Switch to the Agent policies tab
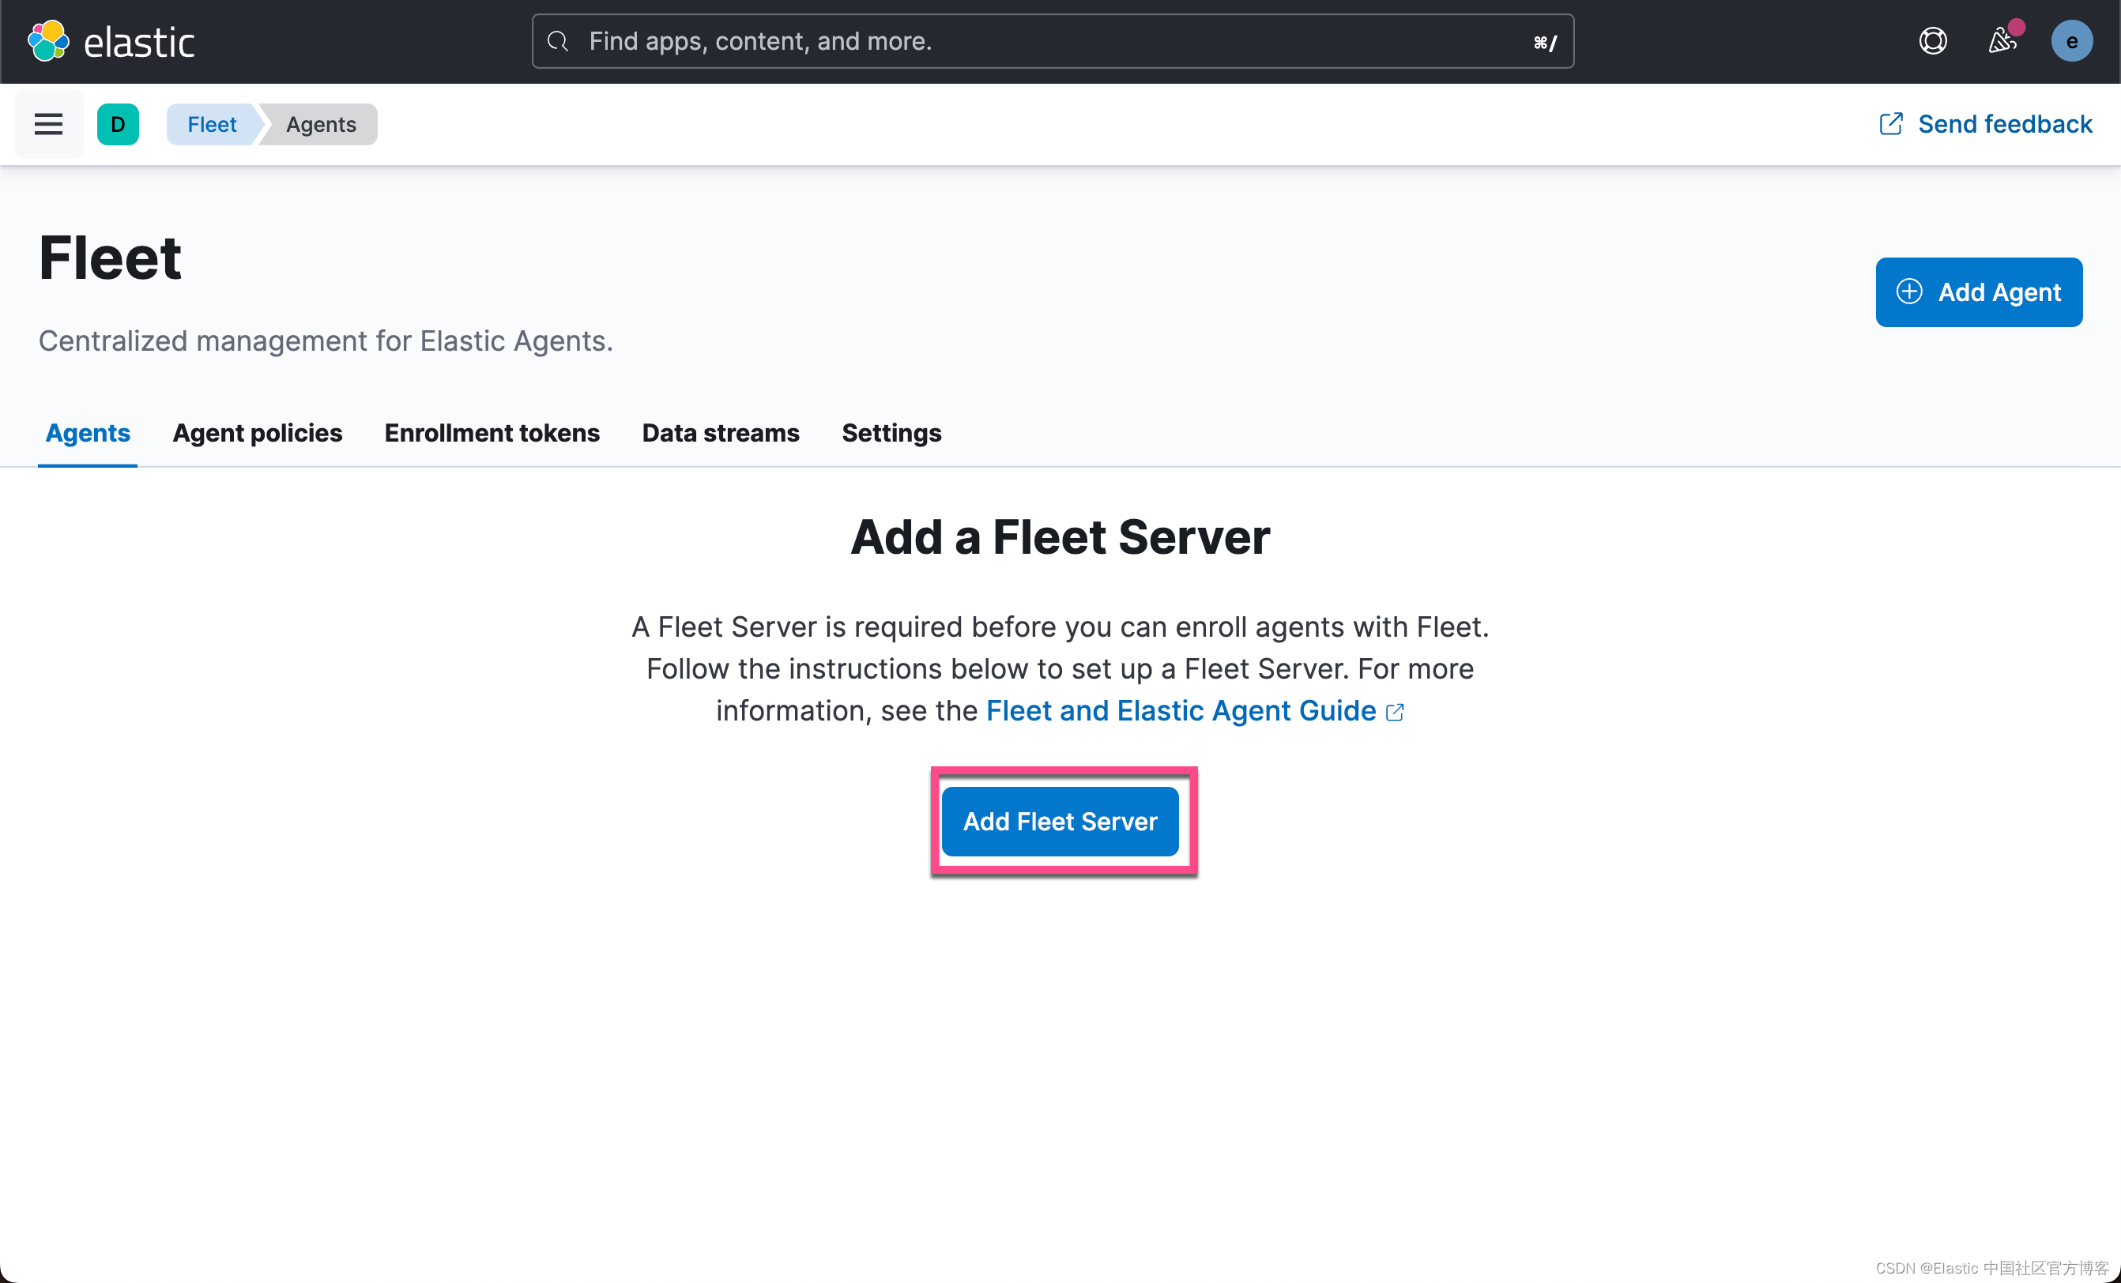 tap(257, 433)
